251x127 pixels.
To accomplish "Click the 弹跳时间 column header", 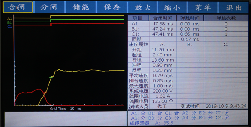I will tap(190, 18).
